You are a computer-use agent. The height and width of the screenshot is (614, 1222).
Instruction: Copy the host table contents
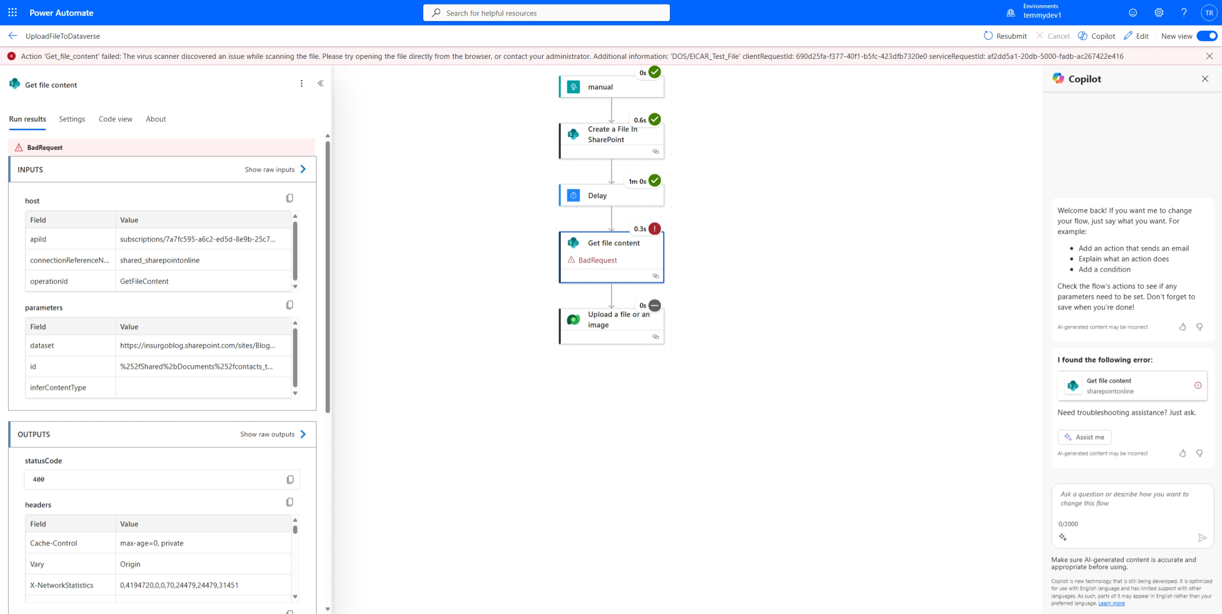point(290,198)
